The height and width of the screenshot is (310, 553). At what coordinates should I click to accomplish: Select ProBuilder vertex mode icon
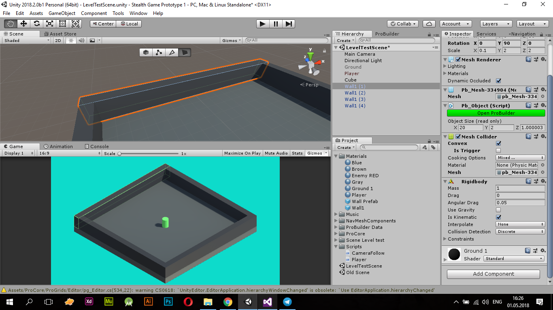pyautogui.click(x=159, y=52)
